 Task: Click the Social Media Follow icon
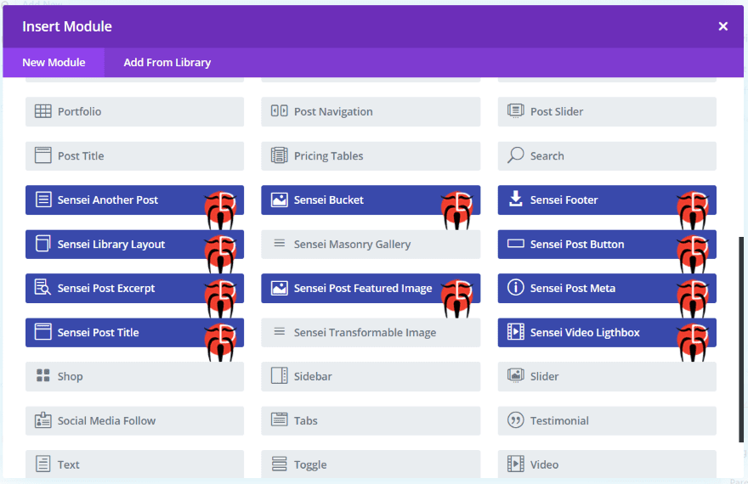pos(43,420)
